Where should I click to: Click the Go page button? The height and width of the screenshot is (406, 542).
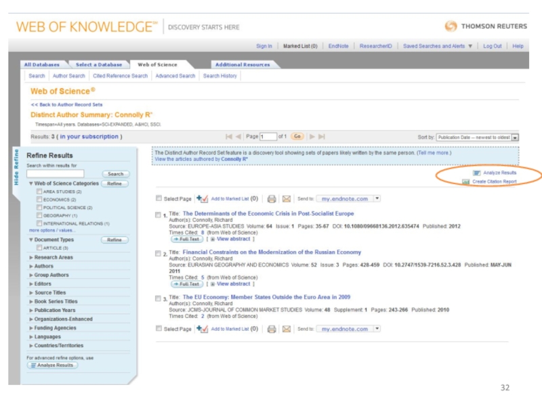[x=297, y=137]
